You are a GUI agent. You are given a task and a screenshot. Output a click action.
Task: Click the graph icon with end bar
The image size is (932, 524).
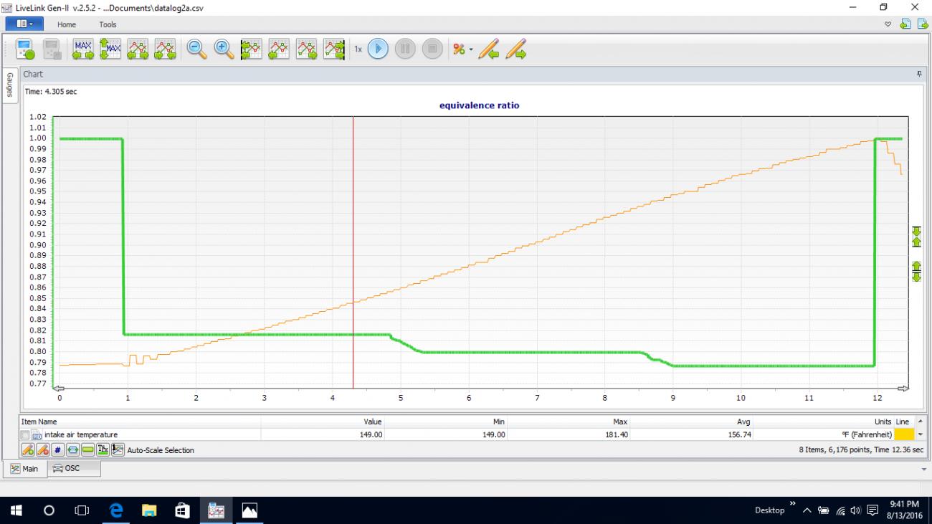[x=334, y=49]
